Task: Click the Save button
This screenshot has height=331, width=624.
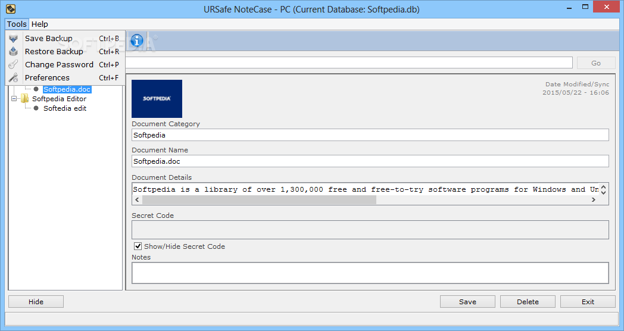Action: tap(467, 302)
